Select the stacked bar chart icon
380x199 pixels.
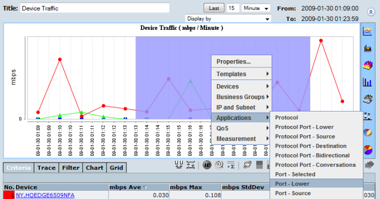tap(368, 116)
